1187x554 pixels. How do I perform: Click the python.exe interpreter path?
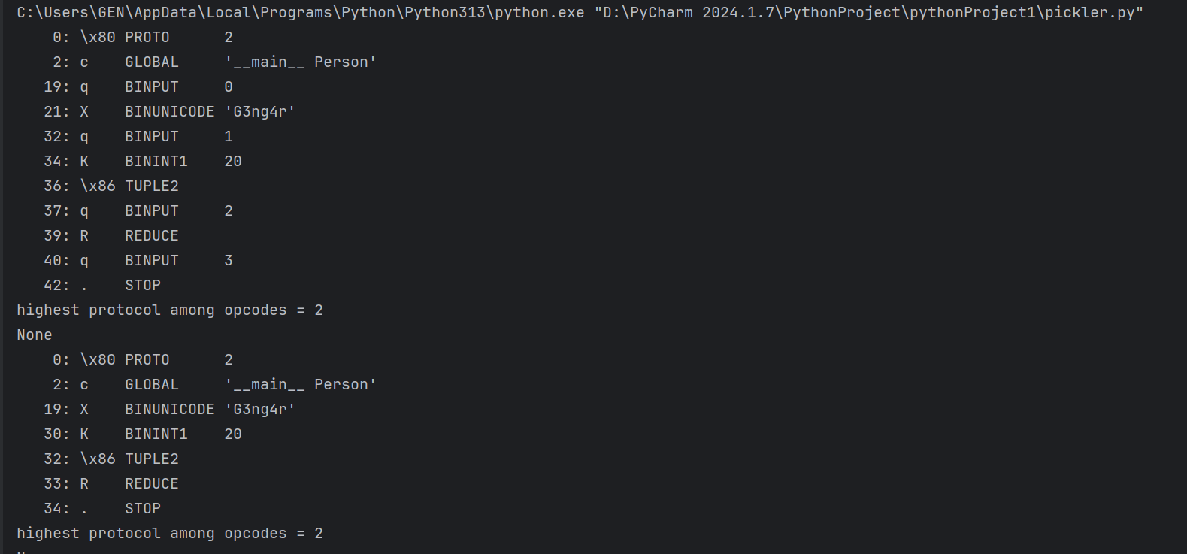point(300,13)
